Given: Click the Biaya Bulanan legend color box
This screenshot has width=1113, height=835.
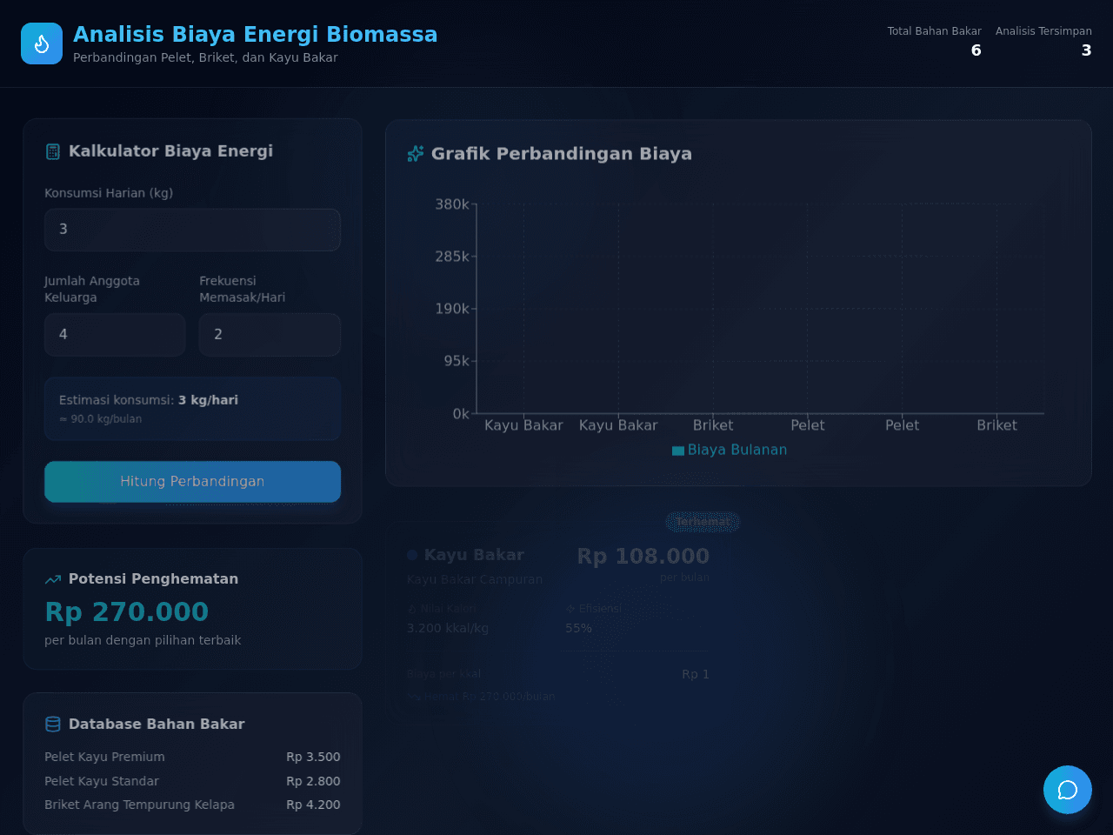Looking at the screenshot, I should pyautogui.click(x=678, y=451).
